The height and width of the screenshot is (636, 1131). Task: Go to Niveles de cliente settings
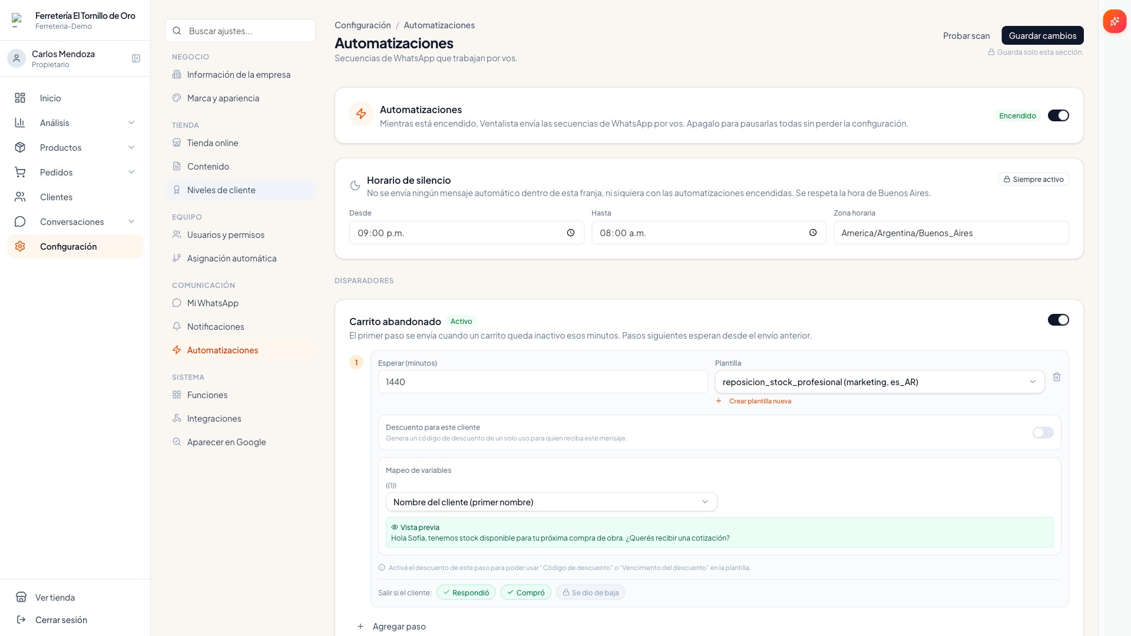[240, 190]
